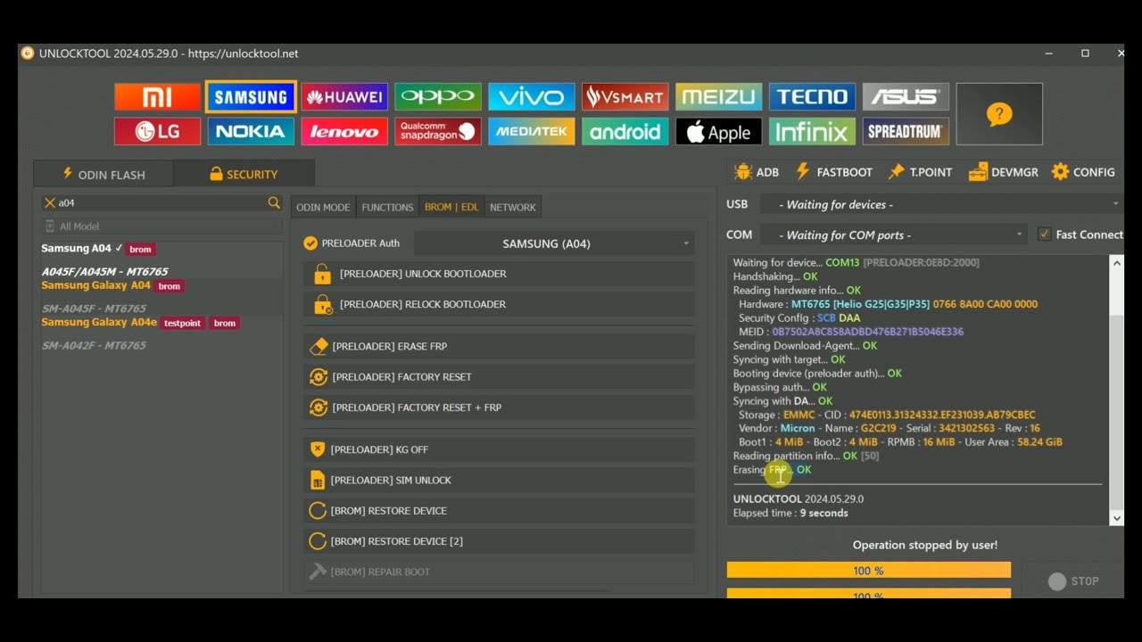Open the Device Manager DEVMGR tool
Viewport: 1142px width, 642px height.
[1003, 172]
